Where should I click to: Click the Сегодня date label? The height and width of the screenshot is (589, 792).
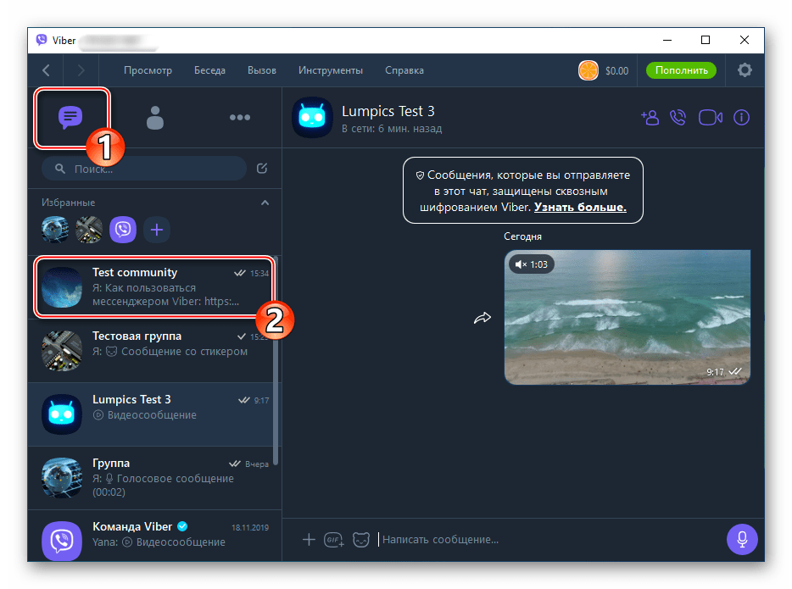click(x=522, y=236)
